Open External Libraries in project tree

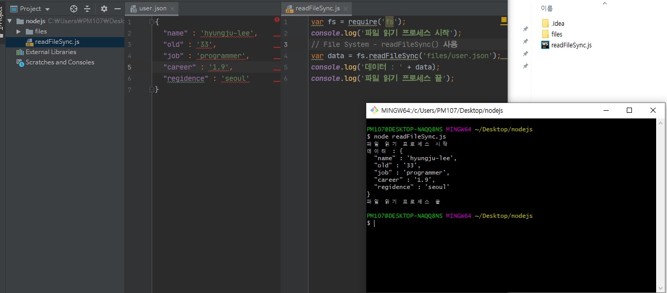[x=51, y=52]
